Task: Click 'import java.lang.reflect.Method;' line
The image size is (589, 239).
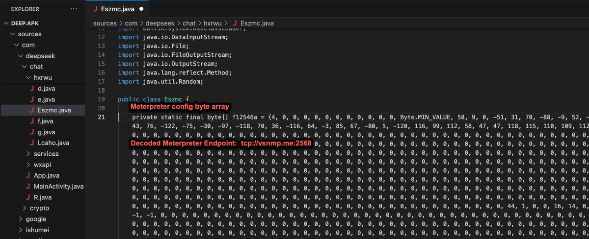Action: (x=175, y=72)
